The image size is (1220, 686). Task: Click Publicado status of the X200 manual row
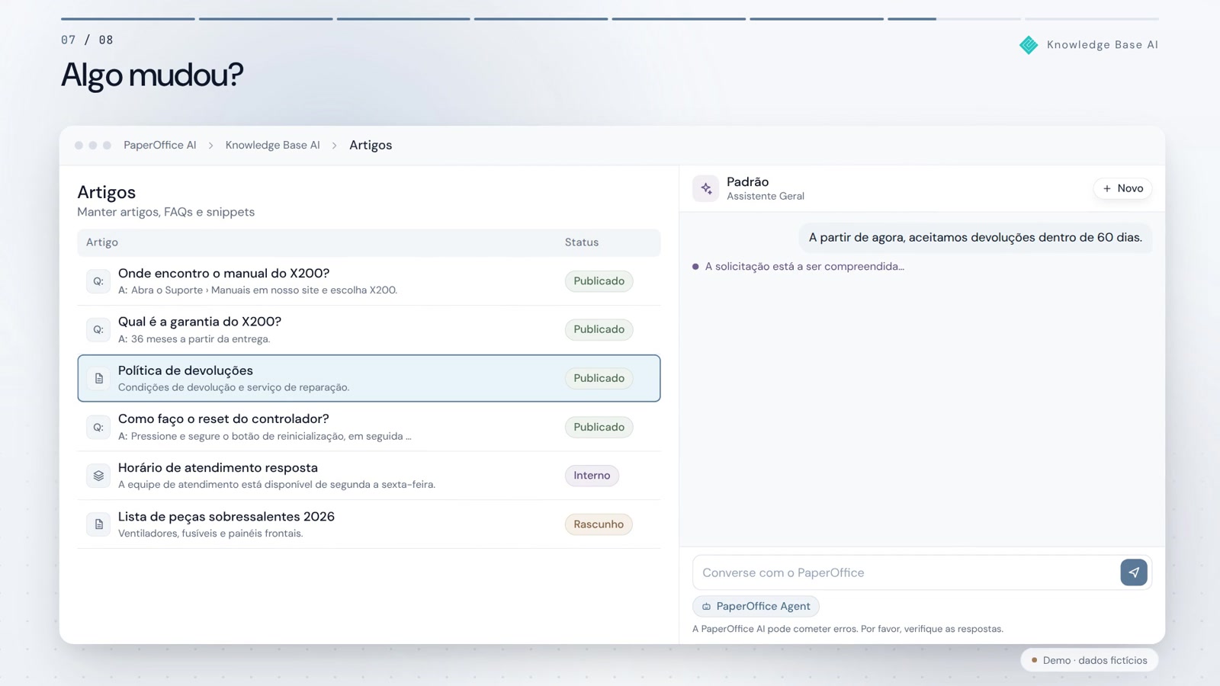(x=599, y=281)
